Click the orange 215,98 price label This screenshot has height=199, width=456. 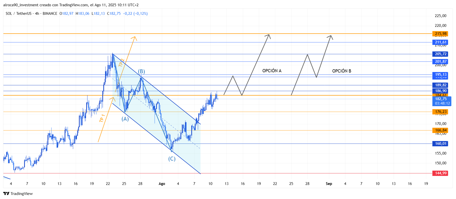pyautogui.click(x=441, y=34)
